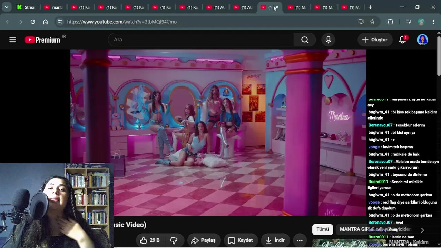Click the install app icon in address bar
This screenshot has height=248, width=441.
361,22
